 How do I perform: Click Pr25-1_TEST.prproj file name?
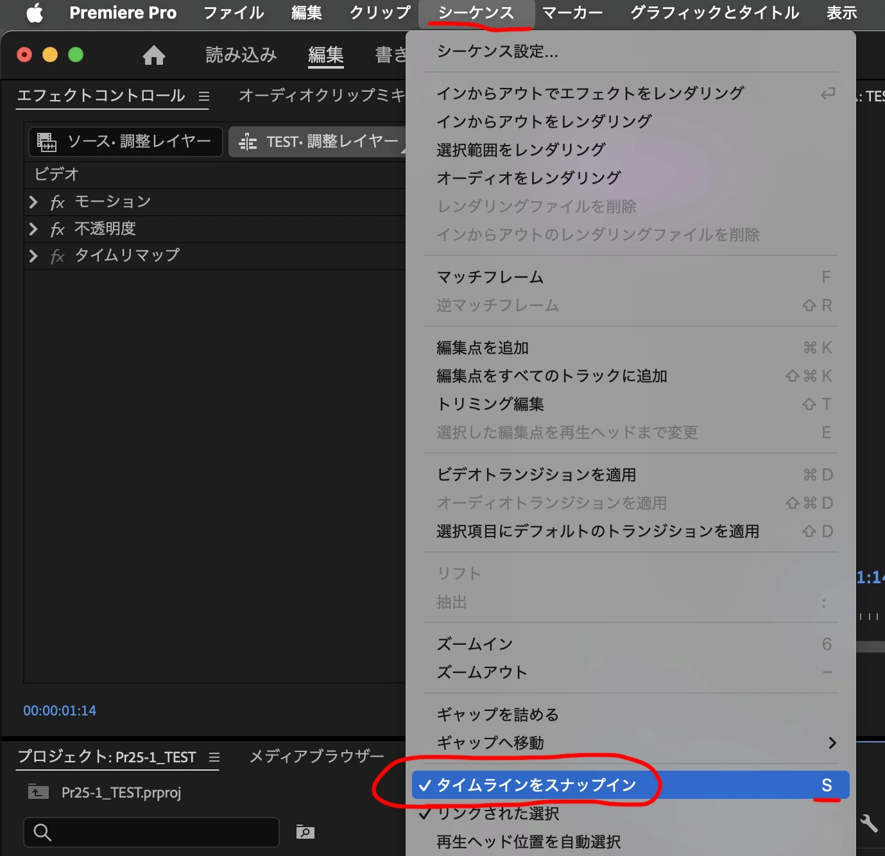click(121, 792)
